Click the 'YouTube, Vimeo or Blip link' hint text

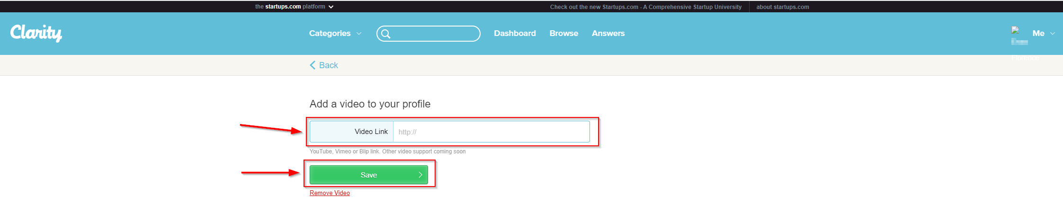click(x=387, y=152)
